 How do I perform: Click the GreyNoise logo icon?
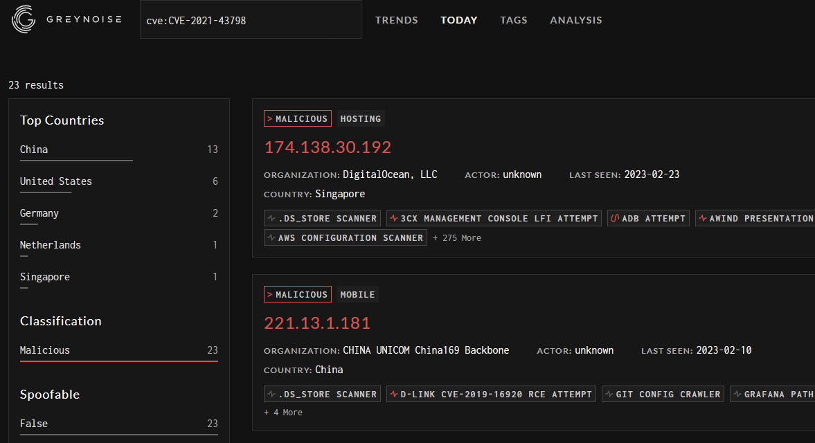[24, 19]
